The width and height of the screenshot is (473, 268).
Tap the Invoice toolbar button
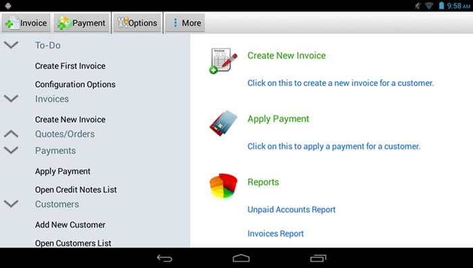pyautogui.click(x=26, y=23)
